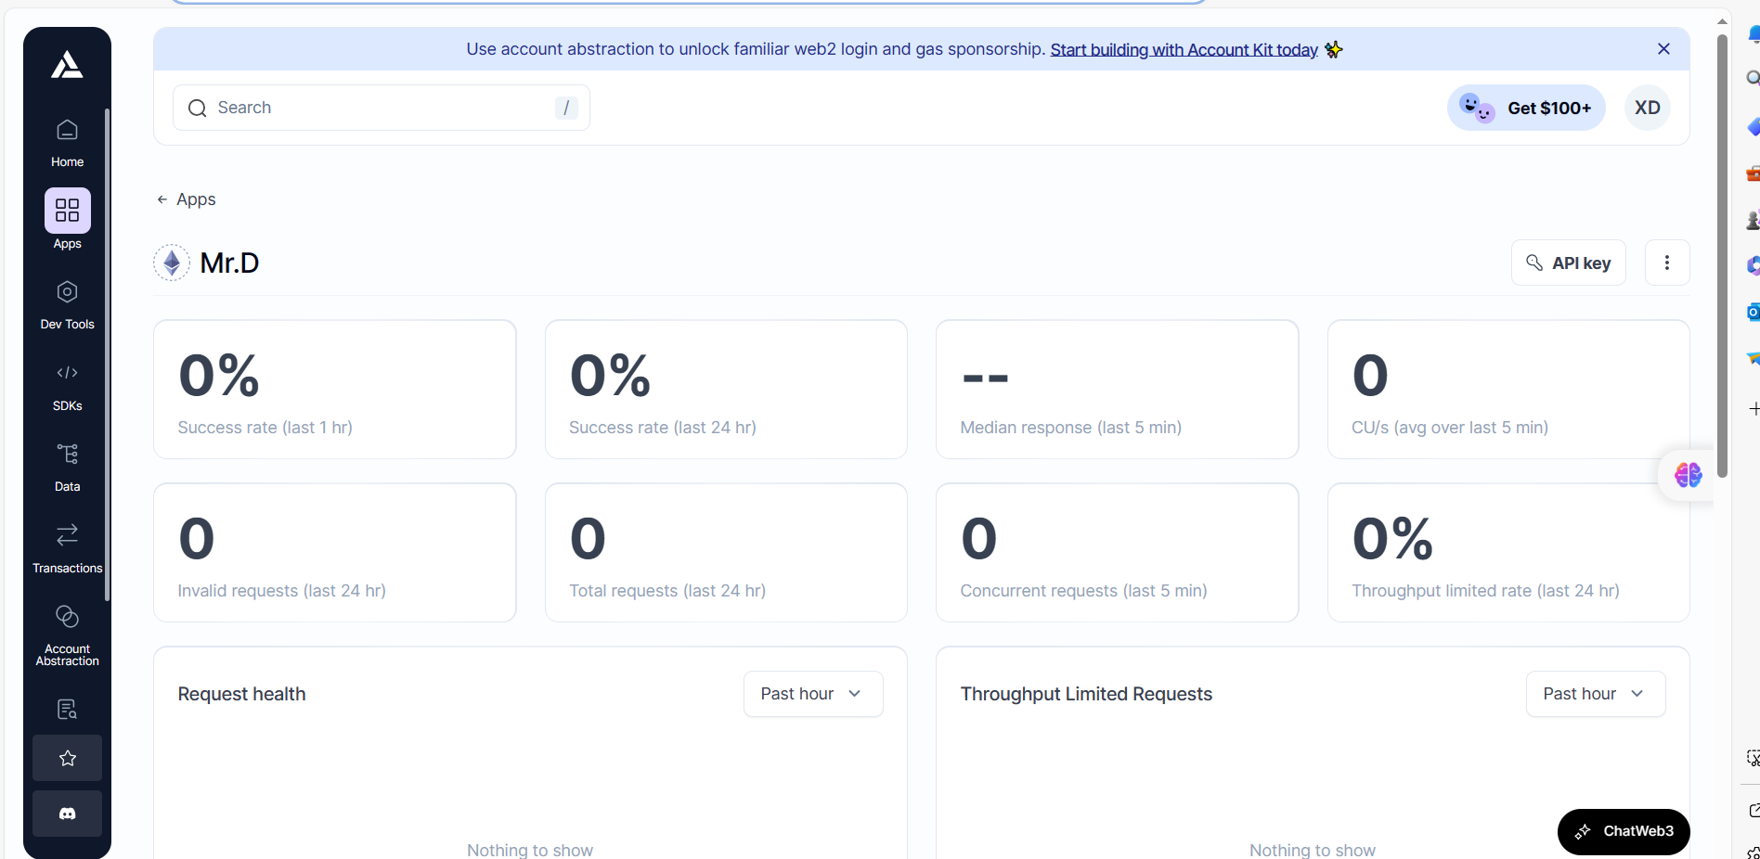
Task: Select the Invalid requests (last 24 hr) card
Action: 335,553
